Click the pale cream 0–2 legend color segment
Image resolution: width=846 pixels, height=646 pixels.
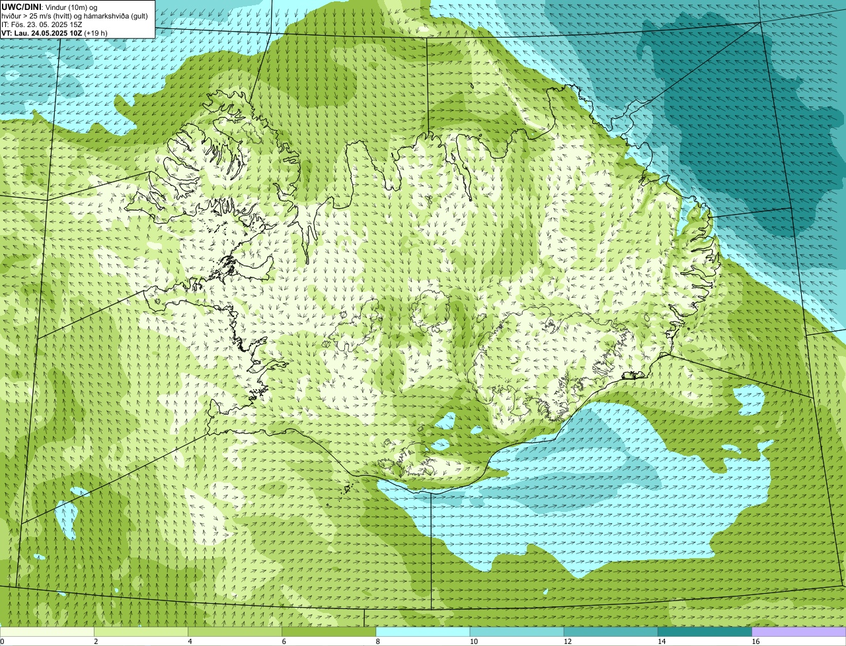point(47,631)
